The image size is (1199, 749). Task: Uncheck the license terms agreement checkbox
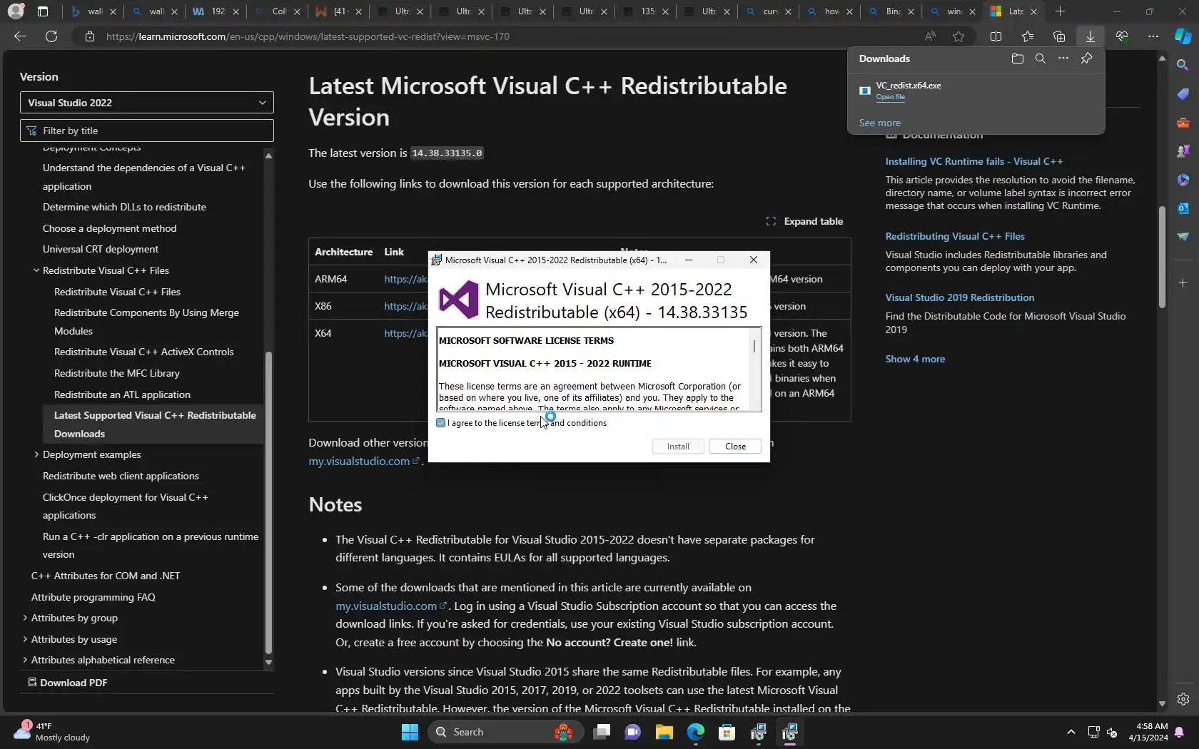tap(441, 423)
